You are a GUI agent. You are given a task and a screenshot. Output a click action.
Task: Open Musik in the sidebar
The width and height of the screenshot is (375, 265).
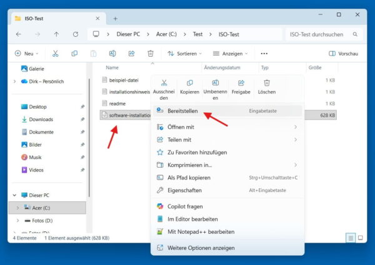(x=31, y=157)
